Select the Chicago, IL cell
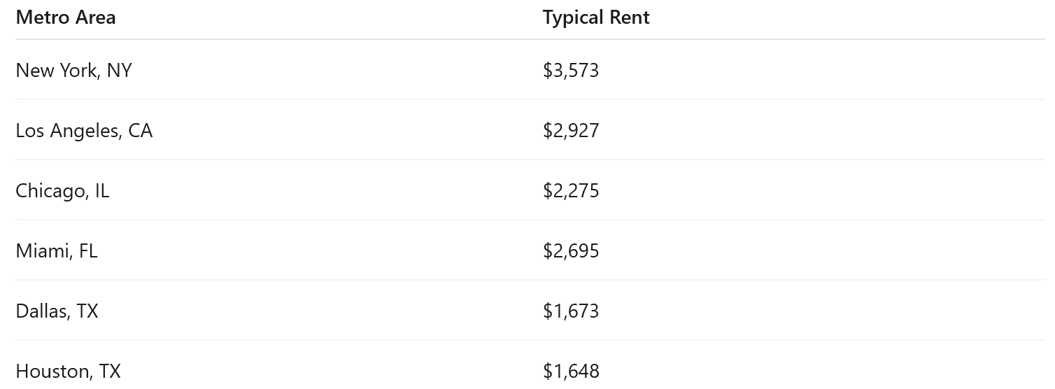Image resolution: width=1055 pixels, height=389 pixels. pyautogui.click(x=62, y=191)
